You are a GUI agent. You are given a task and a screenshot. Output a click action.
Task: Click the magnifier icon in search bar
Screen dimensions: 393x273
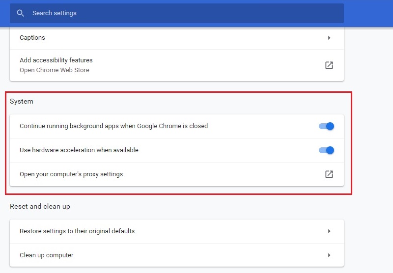point(20,13)
